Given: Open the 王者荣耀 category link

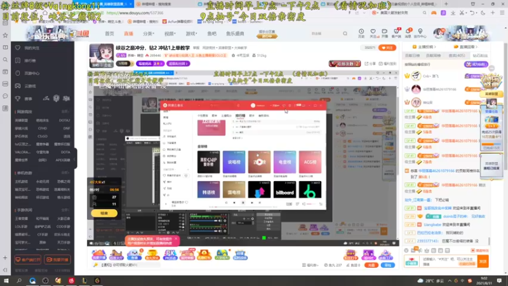Looking at the screenshot, I should 22,219.
